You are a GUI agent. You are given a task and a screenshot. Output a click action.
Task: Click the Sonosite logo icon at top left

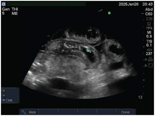coord(3,4)
